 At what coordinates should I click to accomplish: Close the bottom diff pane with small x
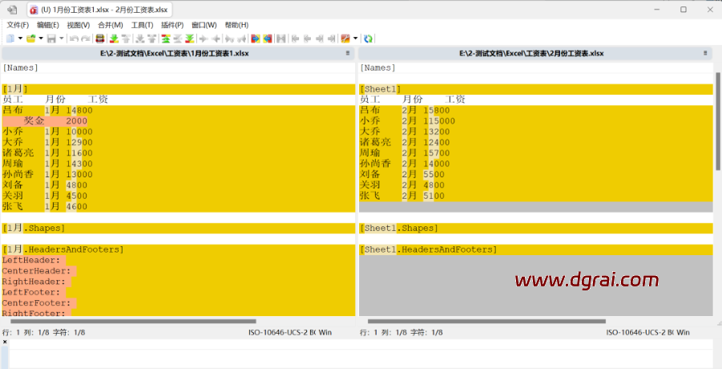point(4,342)
